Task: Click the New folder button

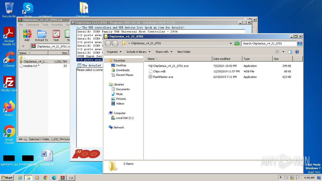Action: click(x=184, y=52)
